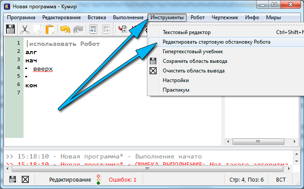This screenshot has width=304, height=189.
Task: Click the Кумир K icon in the title bar
Action: (x=7, y=7)
